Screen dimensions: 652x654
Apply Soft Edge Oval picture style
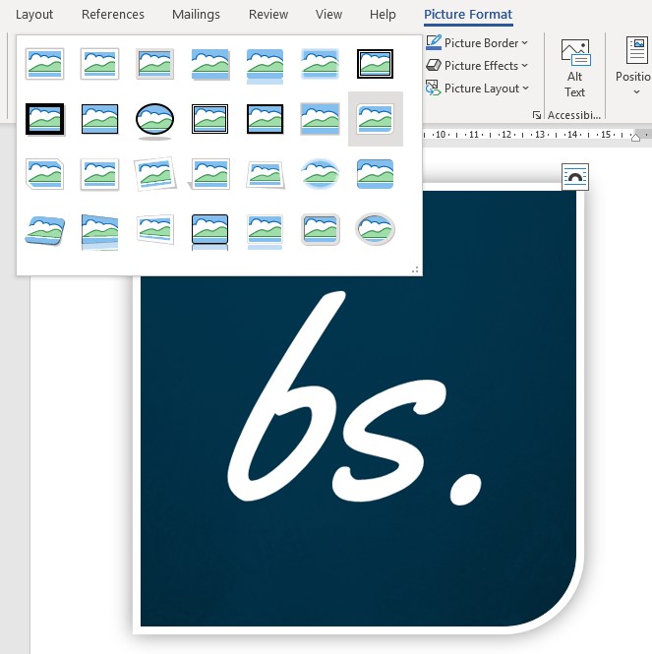[x=320, y=174]
